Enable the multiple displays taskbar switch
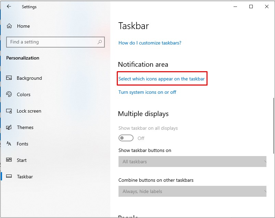The height and width of the screenshot is (218, 275). (x=126, y=138)
